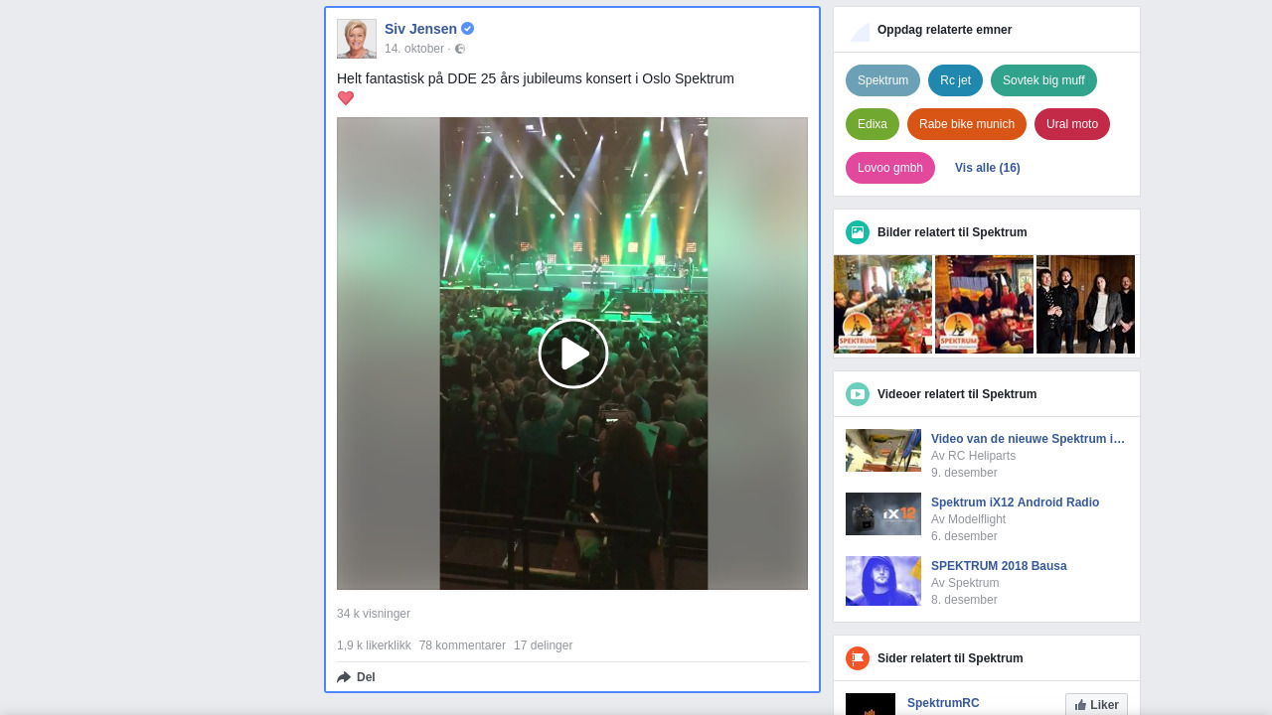Open Siv Jensen's profile name link
The width and height of the screenshot is (1272, 715).
[x=420, y=29]
